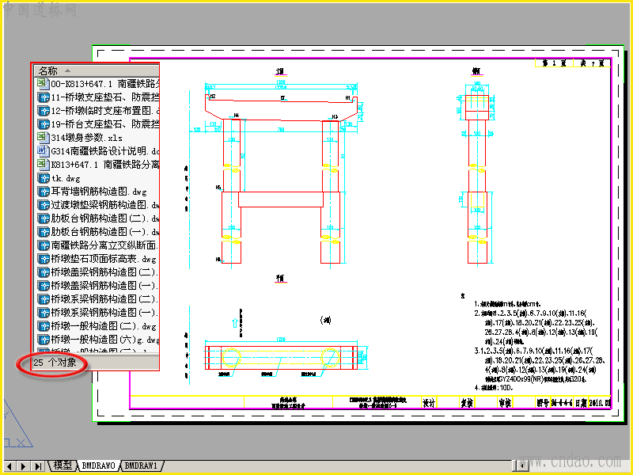Switch to the BMDRAW1 layout tab
Viewport: 633px width, 475px height.
tap(142, 465)
